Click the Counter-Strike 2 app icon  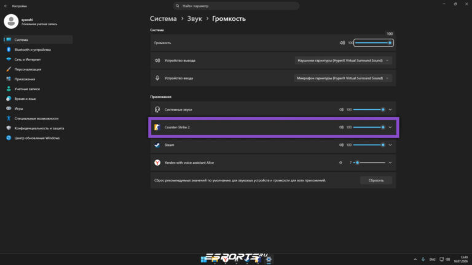click(x=157, y=127)
